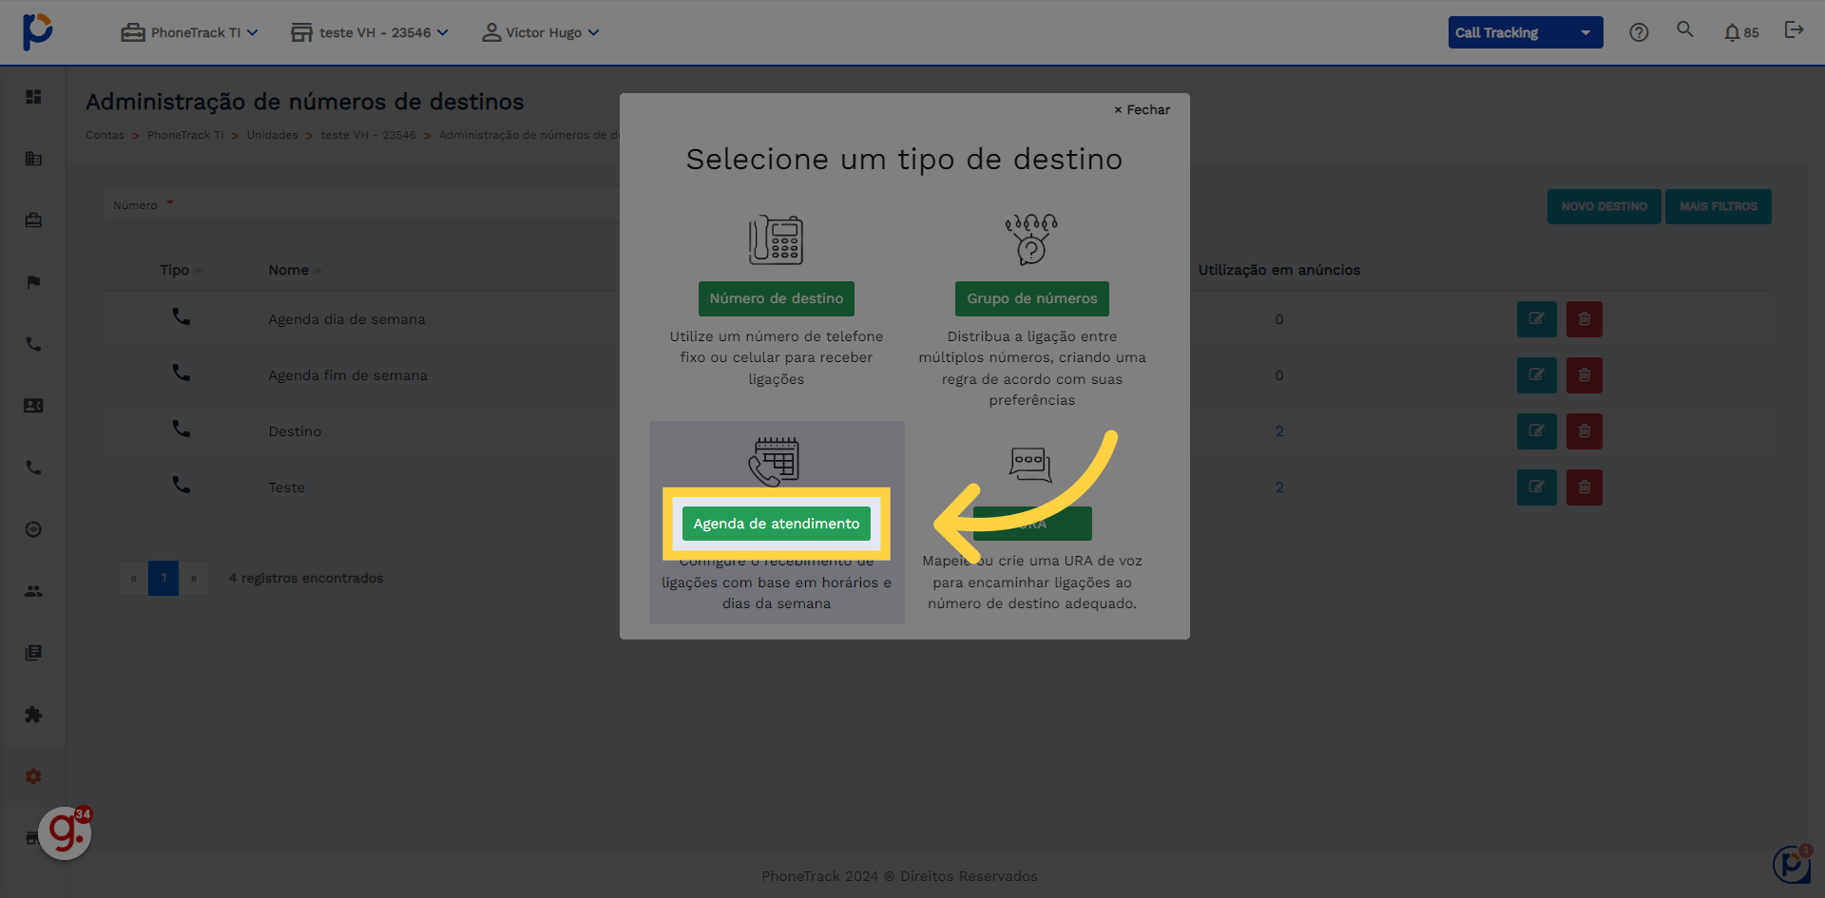Screen dimensions: 1825x898
Task: Click the PhoneTrack logo in header
Action: (37, 31)
